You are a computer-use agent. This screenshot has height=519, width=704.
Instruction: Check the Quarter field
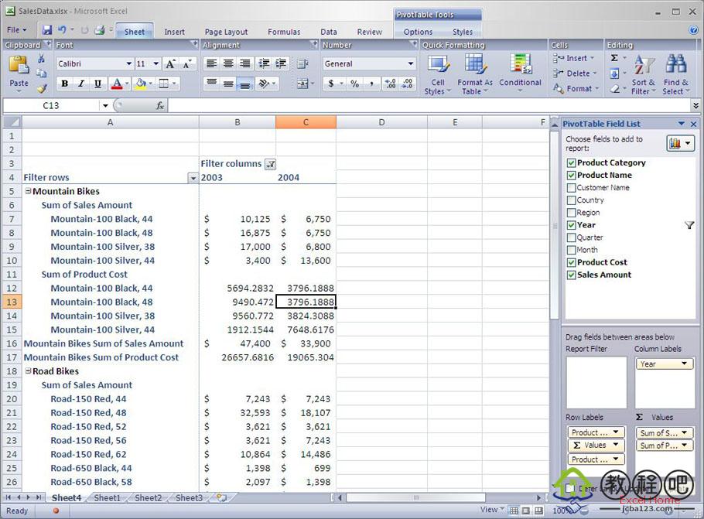pos(571,237)
